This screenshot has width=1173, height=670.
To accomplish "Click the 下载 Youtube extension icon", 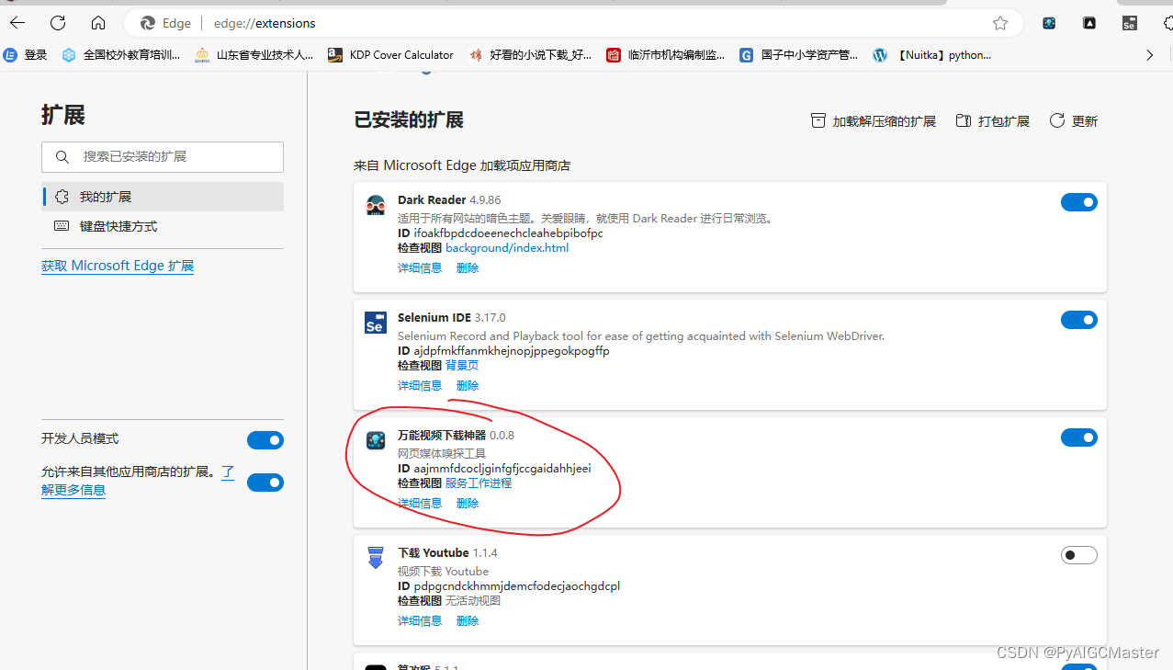I will (375, 558).
